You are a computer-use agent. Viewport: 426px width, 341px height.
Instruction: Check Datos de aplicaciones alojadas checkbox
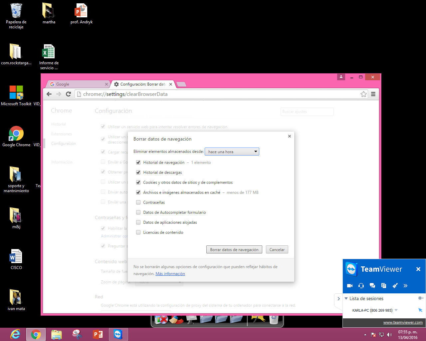click(138, 222)
